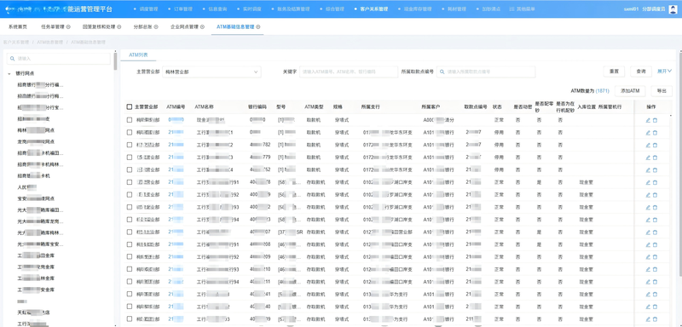The height and width of the screenshot is (327, 682).
Task: Delete the row with model starting [37]
Action: pos(655,232)
